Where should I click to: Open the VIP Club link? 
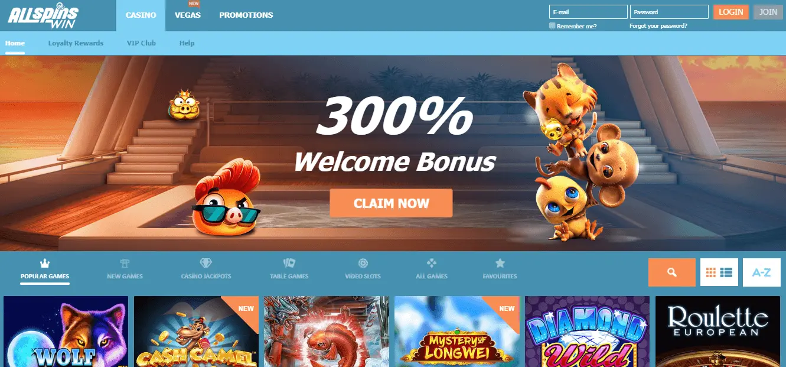(x=141, y=43)
